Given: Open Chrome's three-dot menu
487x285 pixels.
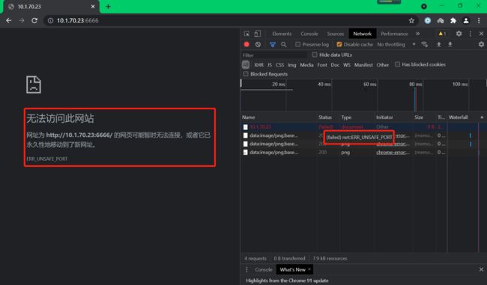Looking at the screenshot, I should 479,20.
